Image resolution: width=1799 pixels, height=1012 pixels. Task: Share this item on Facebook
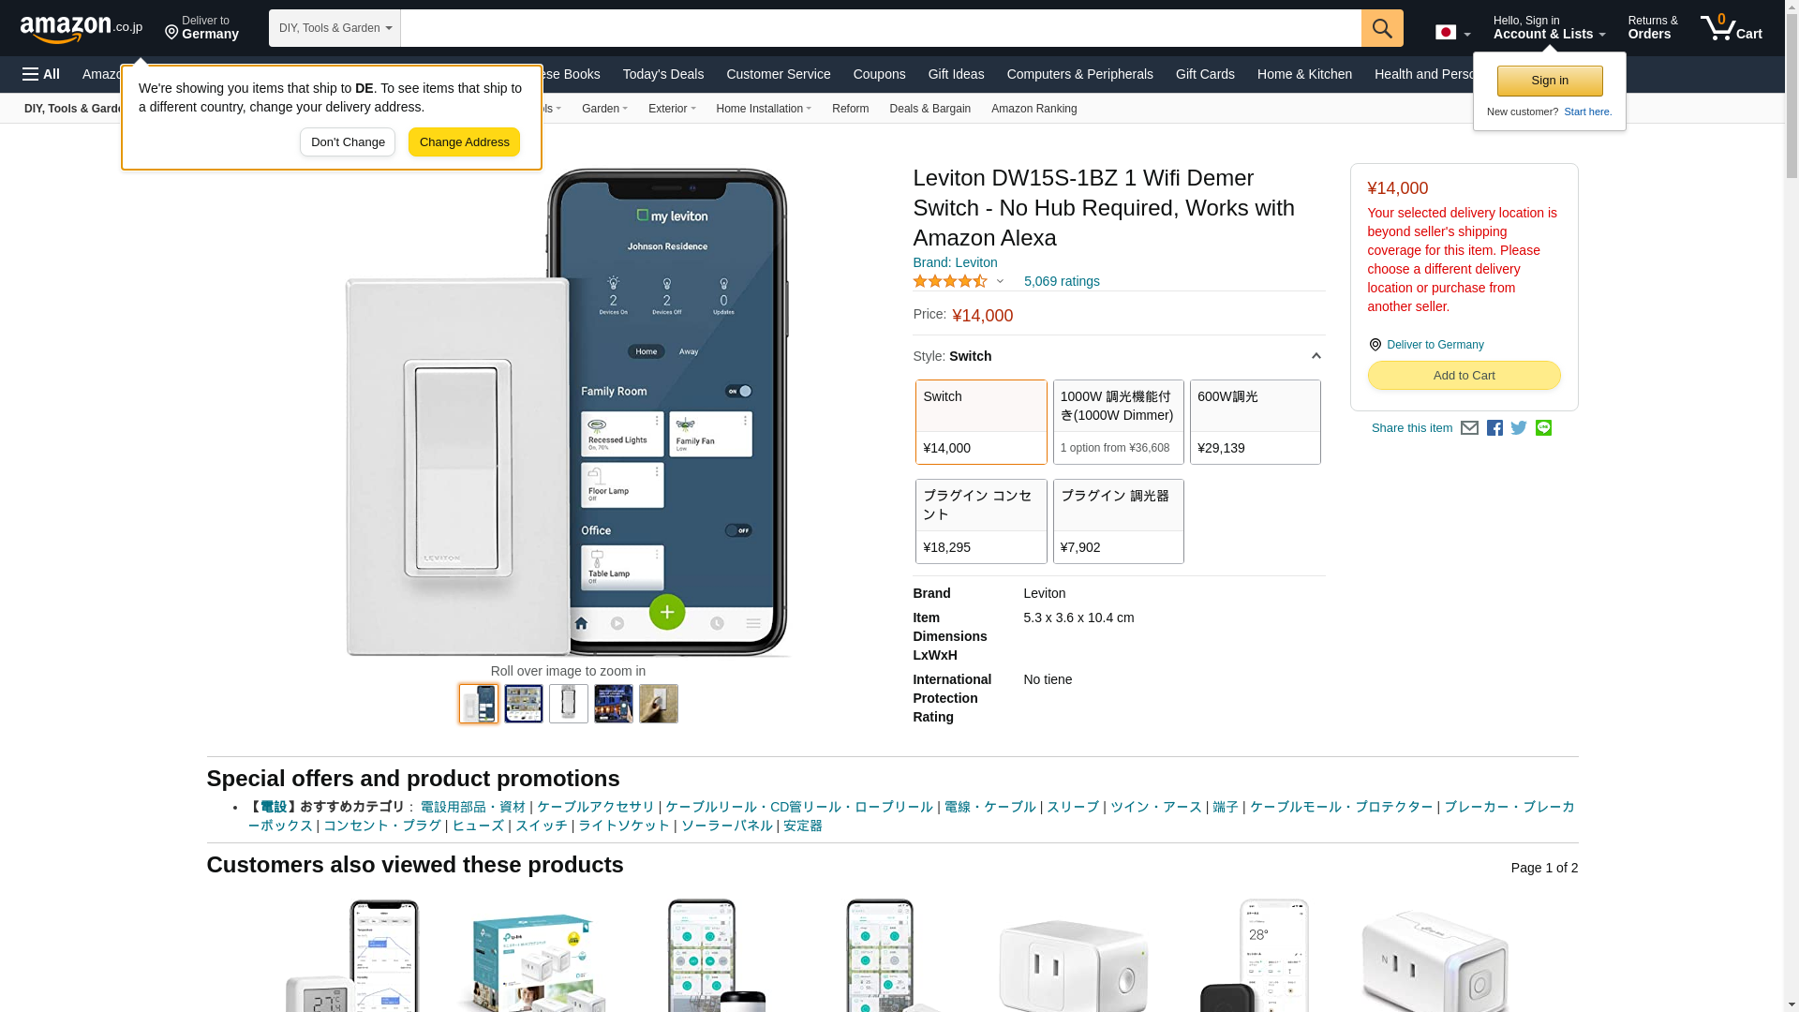point(1494,428)
